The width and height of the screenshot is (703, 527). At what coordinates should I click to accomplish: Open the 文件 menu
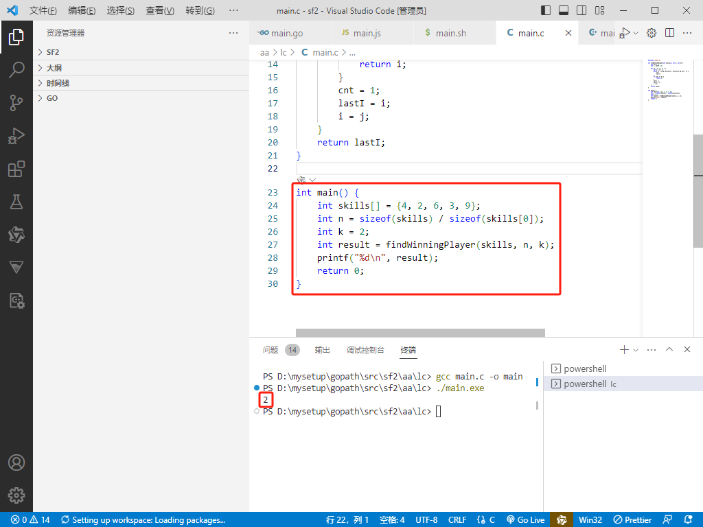pyautogui.click(x=43, y=10)
